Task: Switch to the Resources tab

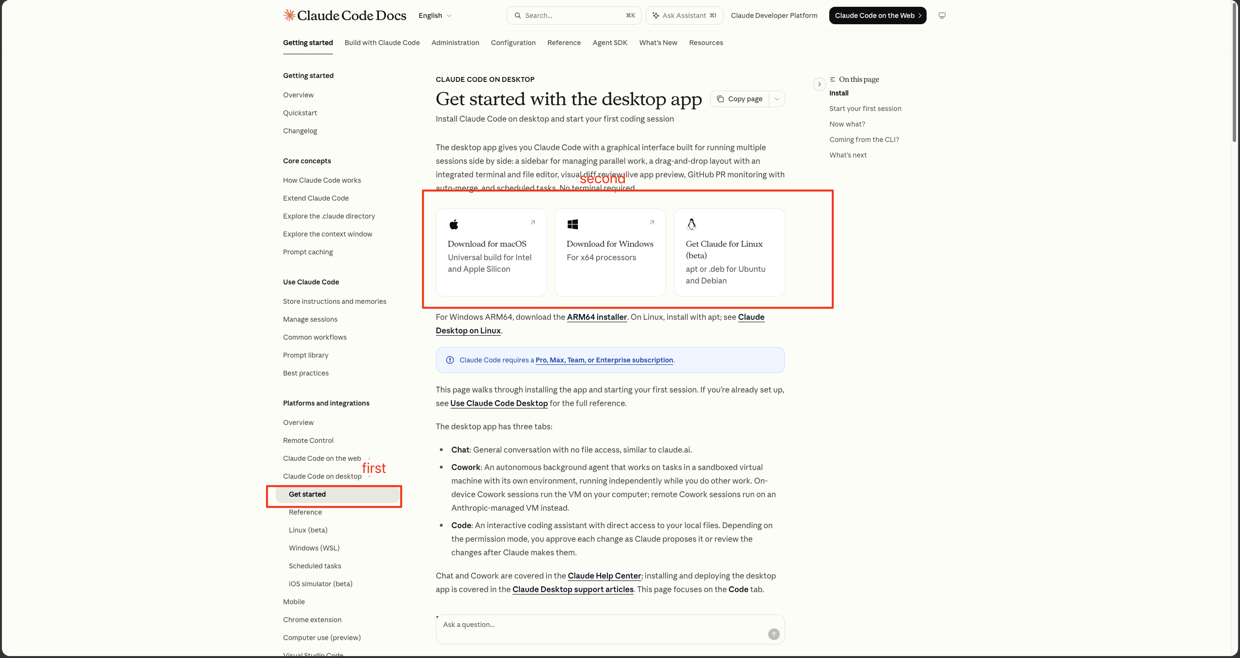Action: (x=706, y=43)
